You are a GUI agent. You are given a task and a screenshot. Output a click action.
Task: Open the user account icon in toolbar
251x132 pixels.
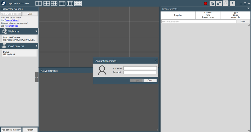point(226,3)
